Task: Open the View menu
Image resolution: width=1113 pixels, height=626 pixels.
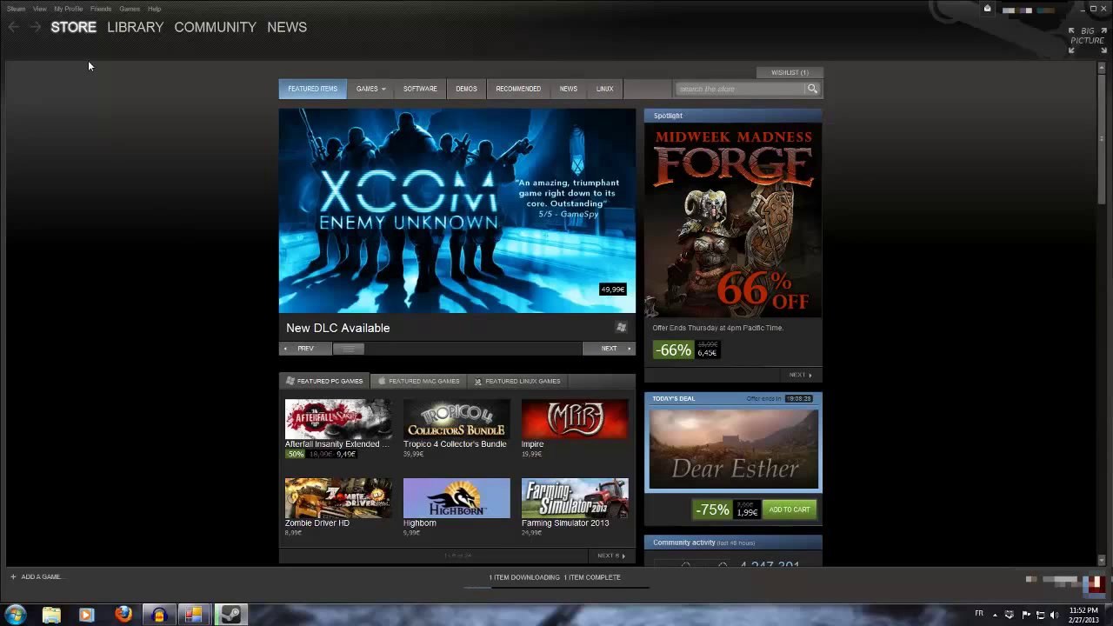Action: (x=40, y=9)
